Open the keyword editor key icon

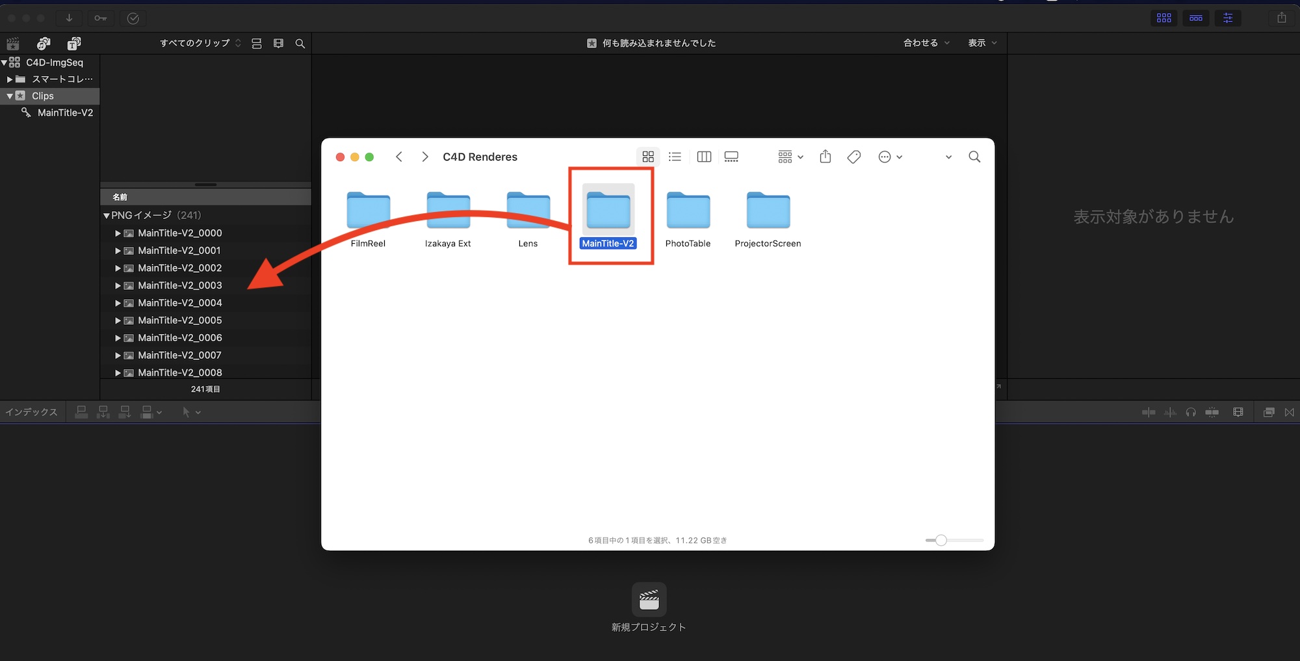click(101, 18)
